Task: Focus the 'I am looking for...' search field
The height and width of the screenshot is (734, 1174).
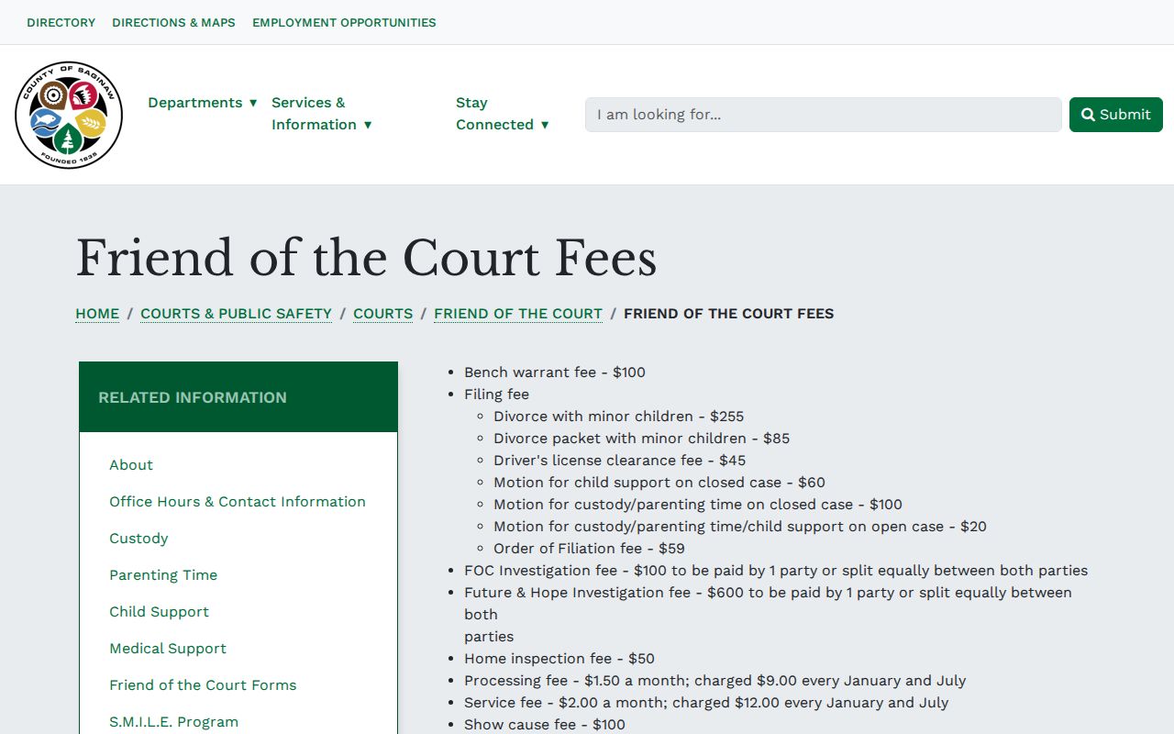Action: (824, 115)
